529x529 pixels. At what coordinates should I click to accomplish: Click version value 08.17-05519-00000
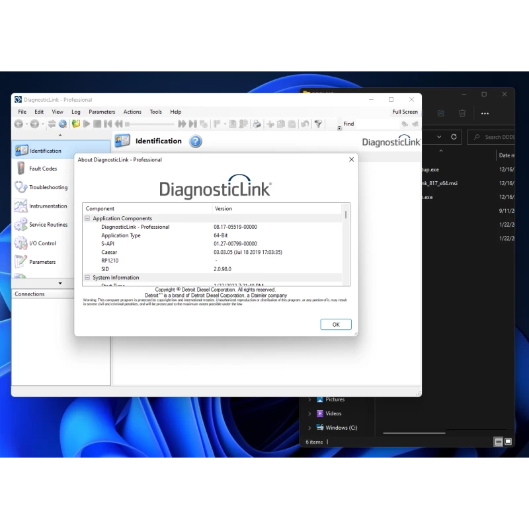tap(235, 227)
